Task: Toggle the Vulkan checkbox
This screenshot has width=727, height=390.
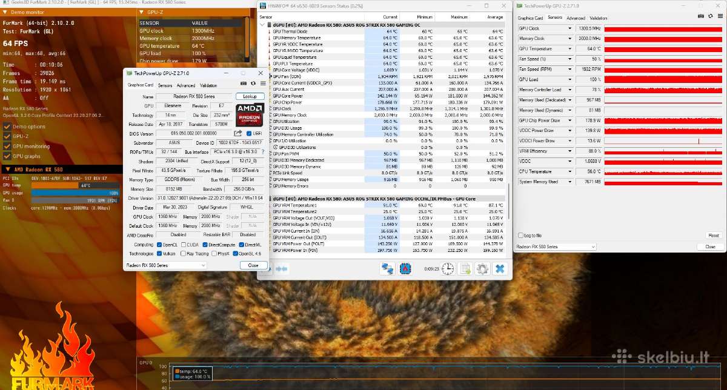Action: click(x=158, y=254)
